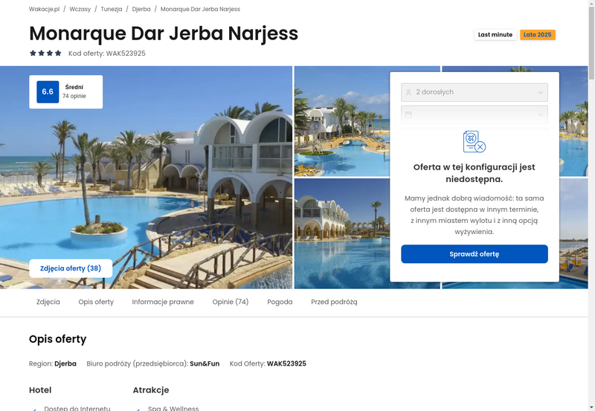Click the hotel star rating icons
The width and height of the screenshot is (595, 411).
click(x=45, y=53)
